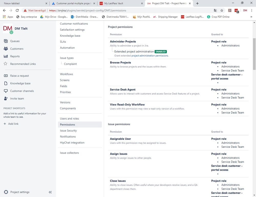Open the Queues sidebar icon
The height and width of the screenshot is (197, 256).
coord(6,41)
